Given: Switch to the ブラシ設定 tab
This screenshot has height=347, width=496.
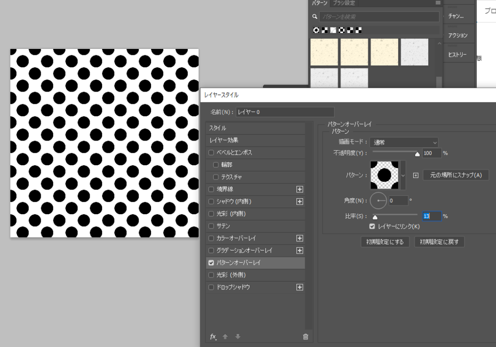Looking at the screenshot, I should 344,3.
